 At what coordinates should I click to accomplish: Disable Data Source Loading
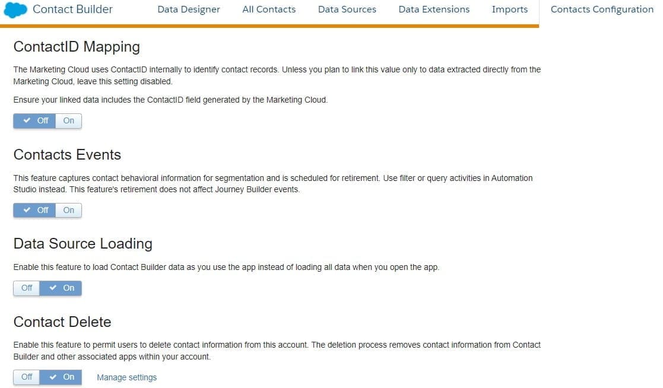[27, 288]
